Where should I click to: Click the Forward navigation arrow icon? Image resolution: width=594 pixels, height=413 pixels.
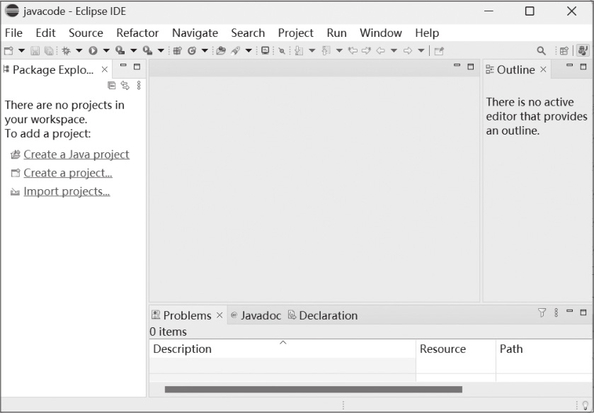click(x=408, y=50)
